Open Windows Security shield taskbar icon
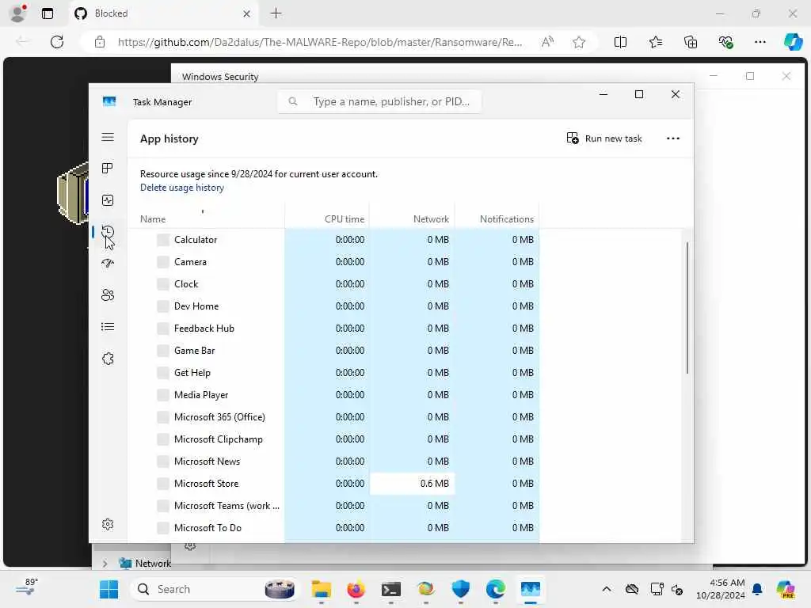Screen dimensions: 811x608 (460, 589)
